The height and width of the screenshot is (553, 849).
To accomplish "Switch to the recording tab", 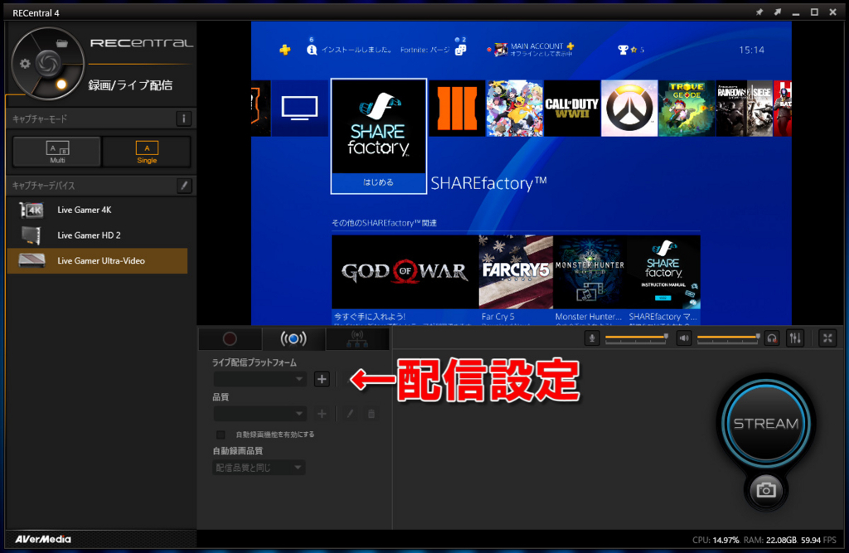I will pyautogui.click(x=230, y=338).
